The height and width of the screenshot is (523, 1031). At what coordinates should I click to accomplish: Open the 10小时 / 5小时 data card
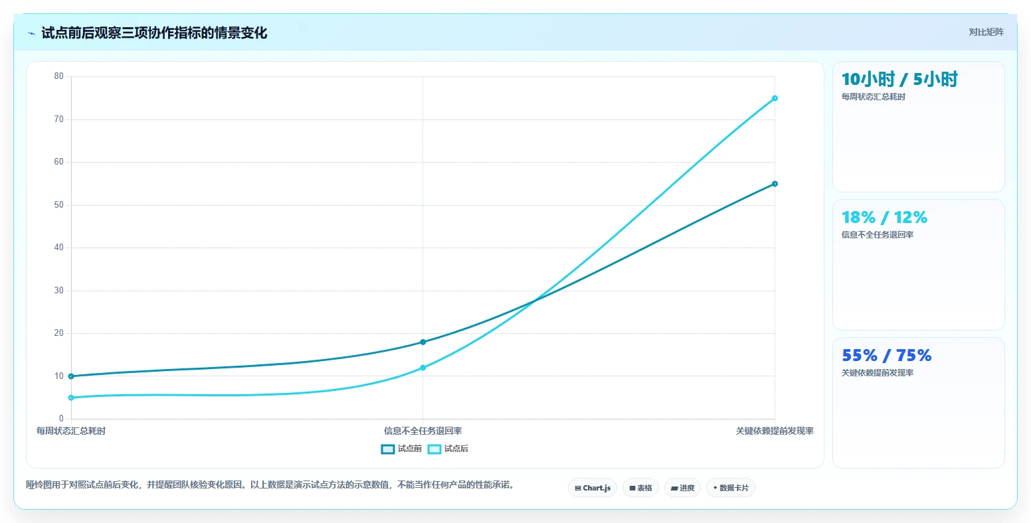[x=919, y=127]
